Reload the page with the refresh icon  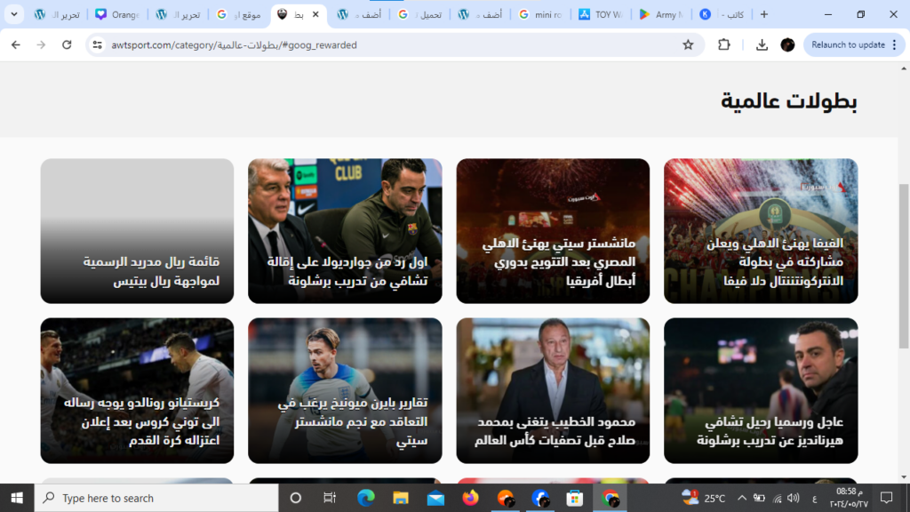[x=67, y=44]
